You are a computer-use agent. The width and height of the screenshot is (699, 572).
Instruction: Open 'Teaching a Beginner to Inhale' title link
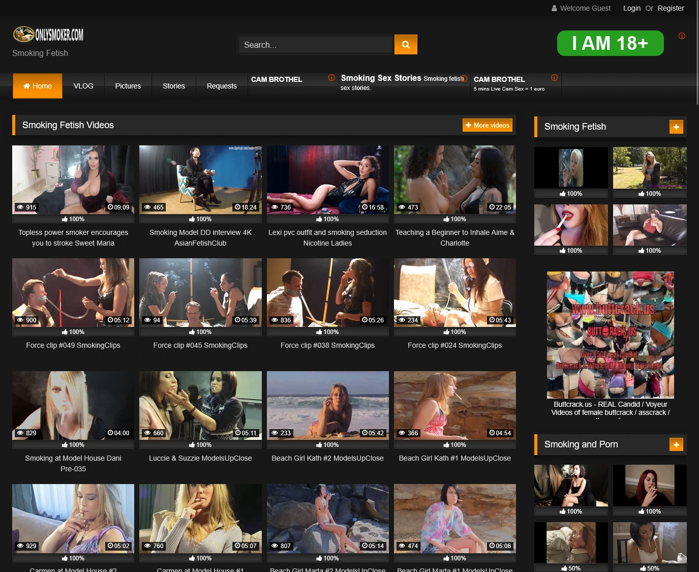pos(455,238)
